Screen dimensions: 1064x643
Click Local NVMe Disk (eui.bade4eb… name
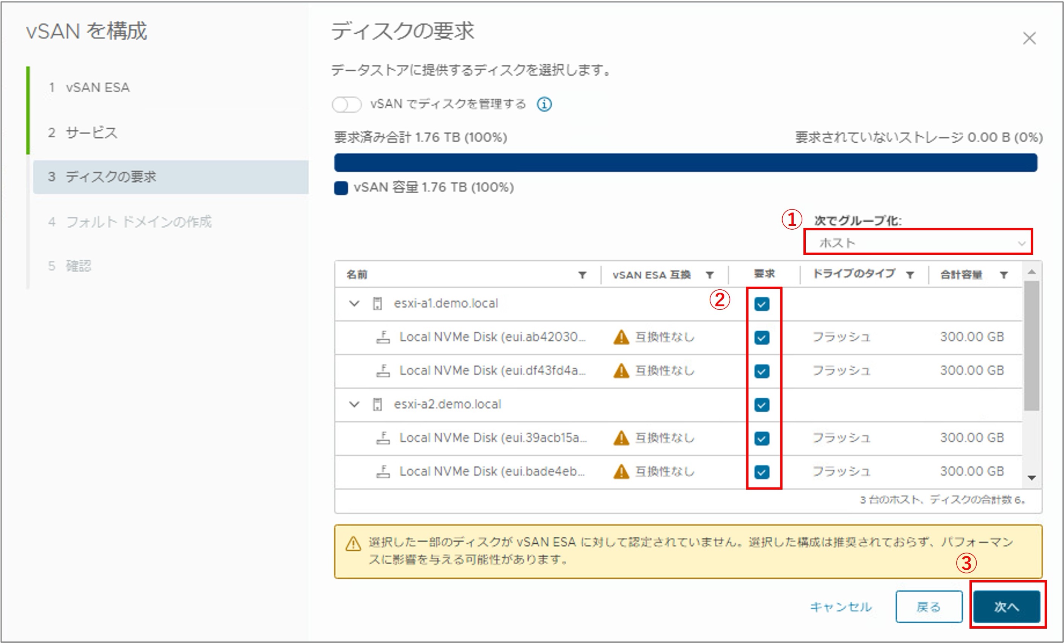[492, 472]
